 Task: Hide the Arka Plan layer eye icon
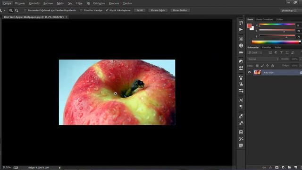(250, 72)
